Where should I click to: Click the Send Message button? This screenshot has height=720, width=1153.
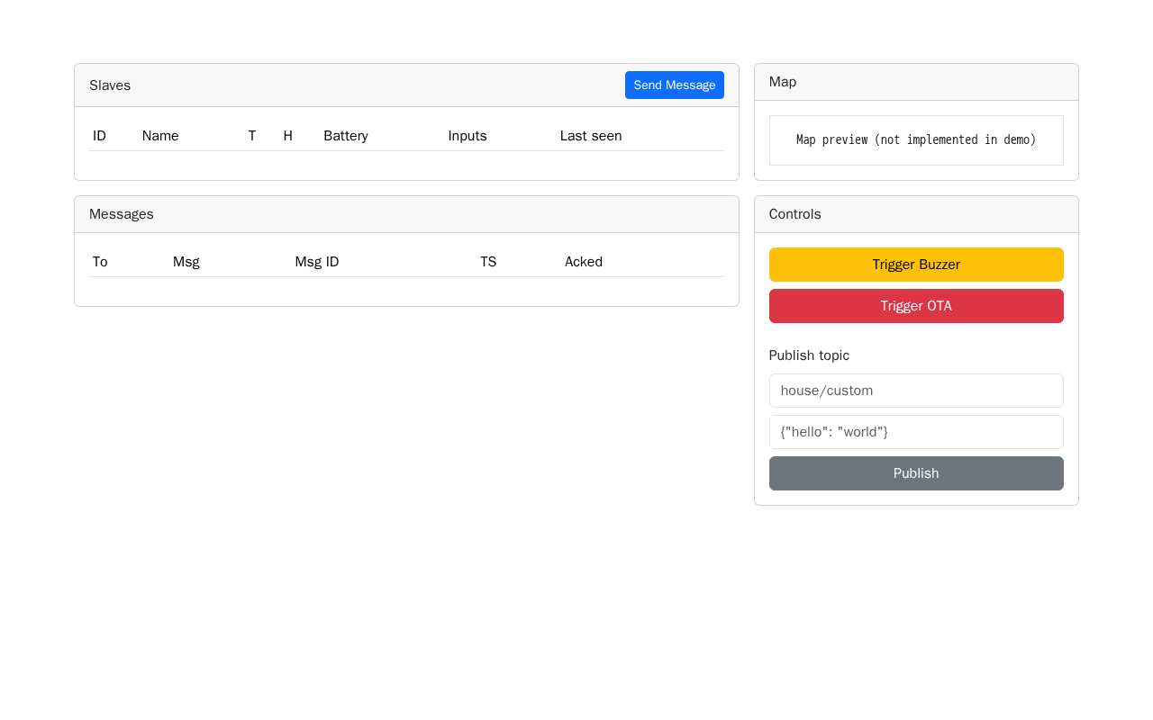coord(674,85)
